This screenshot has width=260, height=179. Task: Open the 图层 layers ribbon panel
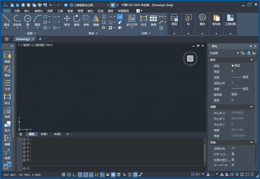174,24
